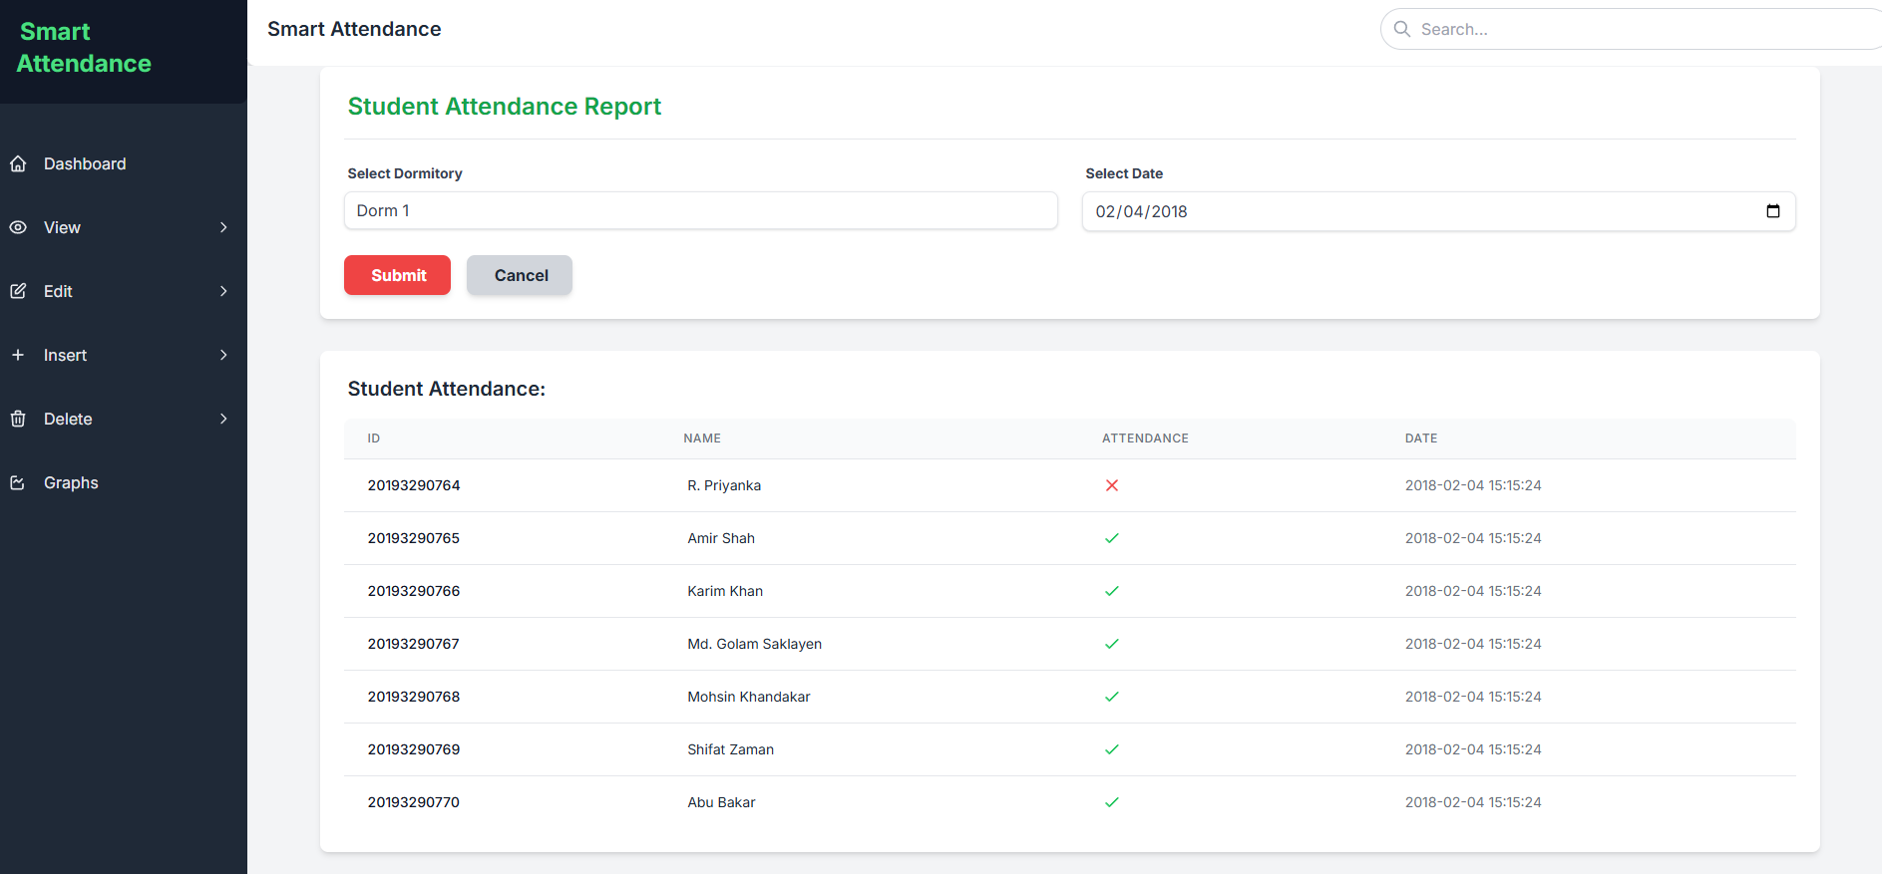
Task: Click the checkmark for Mohsin Khandakar
Action: pos(1112,697)
